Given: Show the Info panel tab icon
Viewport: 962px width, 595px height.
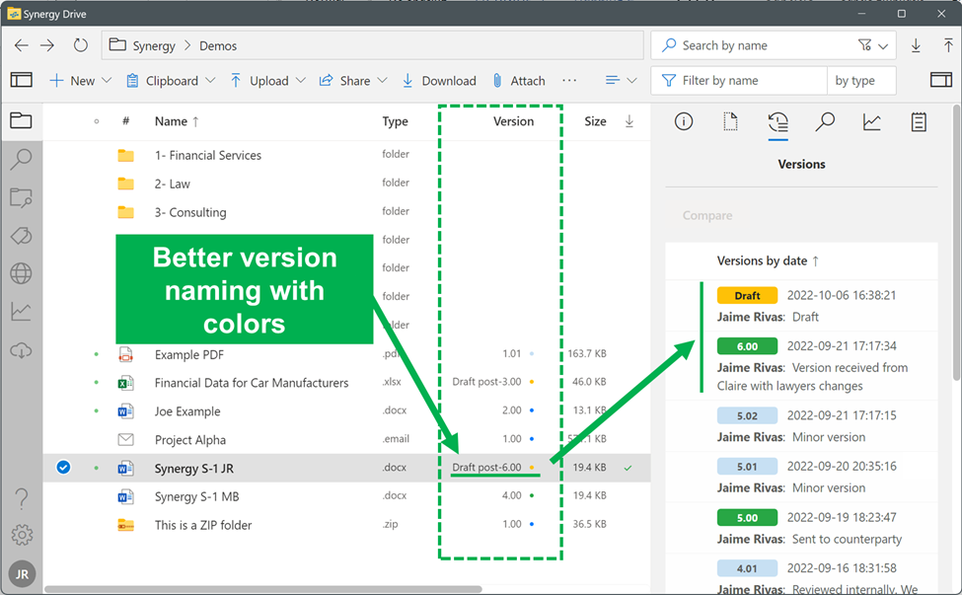Looking at the screenshot, I should click(684, 121).
